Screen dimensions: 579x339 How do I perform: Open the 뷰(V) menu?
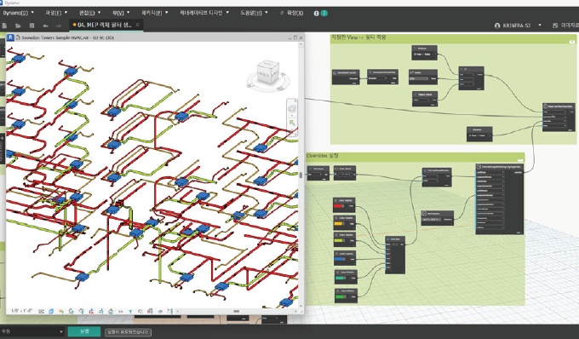coord(121,13)
